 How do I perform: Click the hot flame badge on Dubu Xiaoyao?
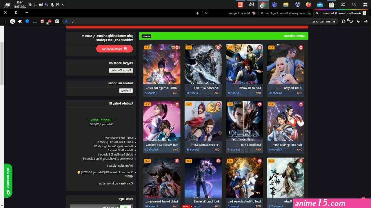pos(301,47)
